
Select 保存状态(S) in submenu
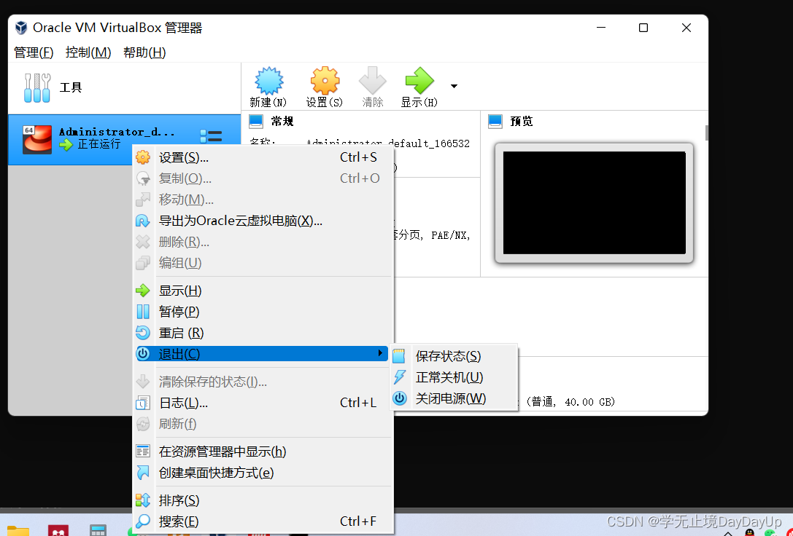pos(454,356)
